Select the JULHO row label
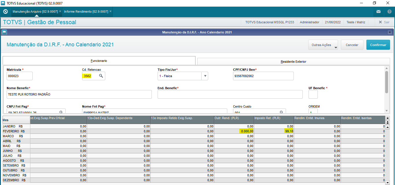This screenshot has height=185, width=395. 16,156
